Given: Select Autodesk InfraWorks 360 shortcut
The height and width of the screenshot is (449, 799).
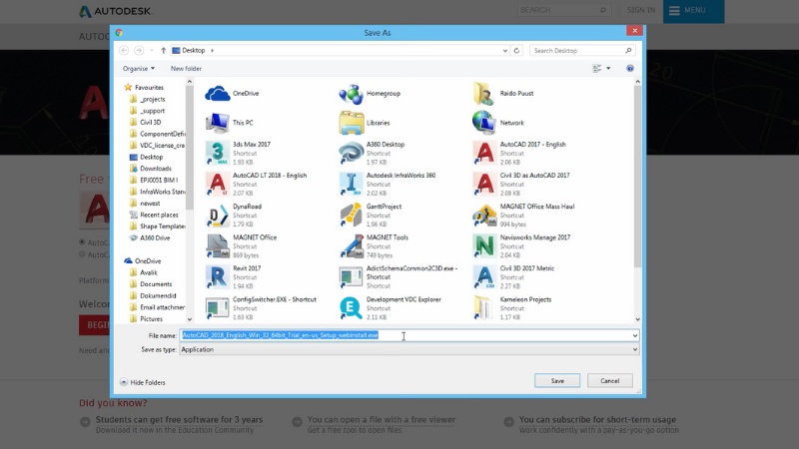Looking at the screenshot, I should pos(388,184).
